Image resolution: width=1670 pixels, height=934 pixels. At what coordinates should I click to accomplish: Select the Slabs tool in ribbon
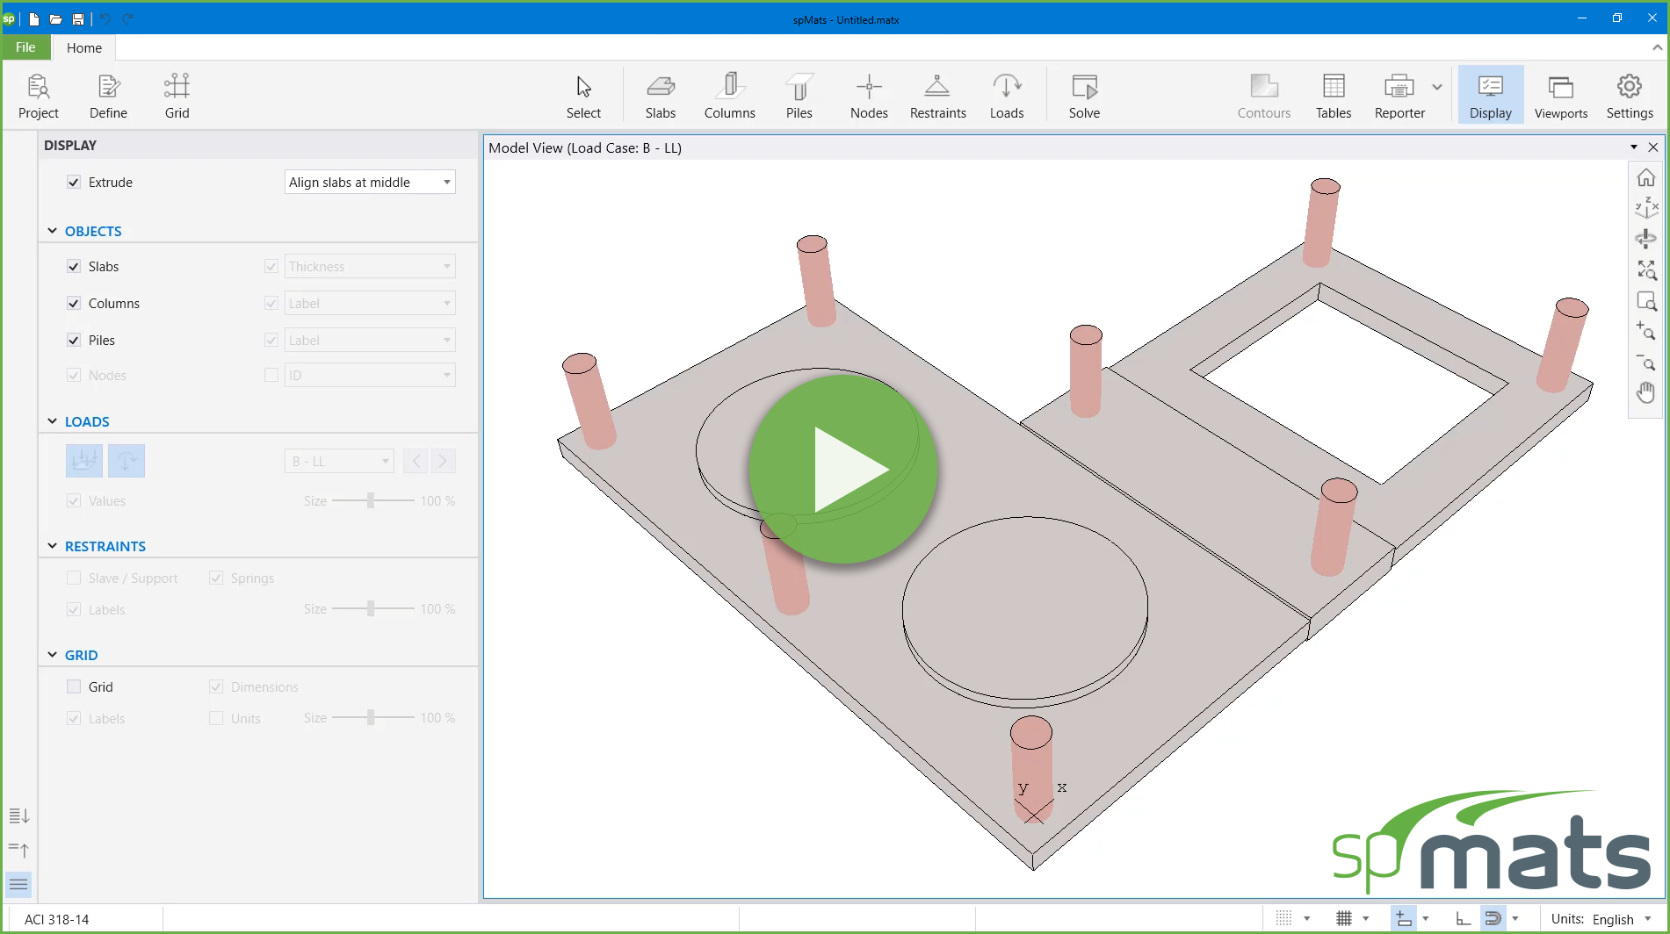click(x=660, y=96)
